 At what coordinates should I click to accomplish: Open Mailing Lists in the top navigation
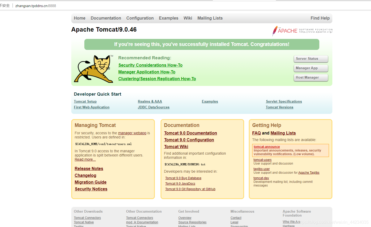[210, 18]
